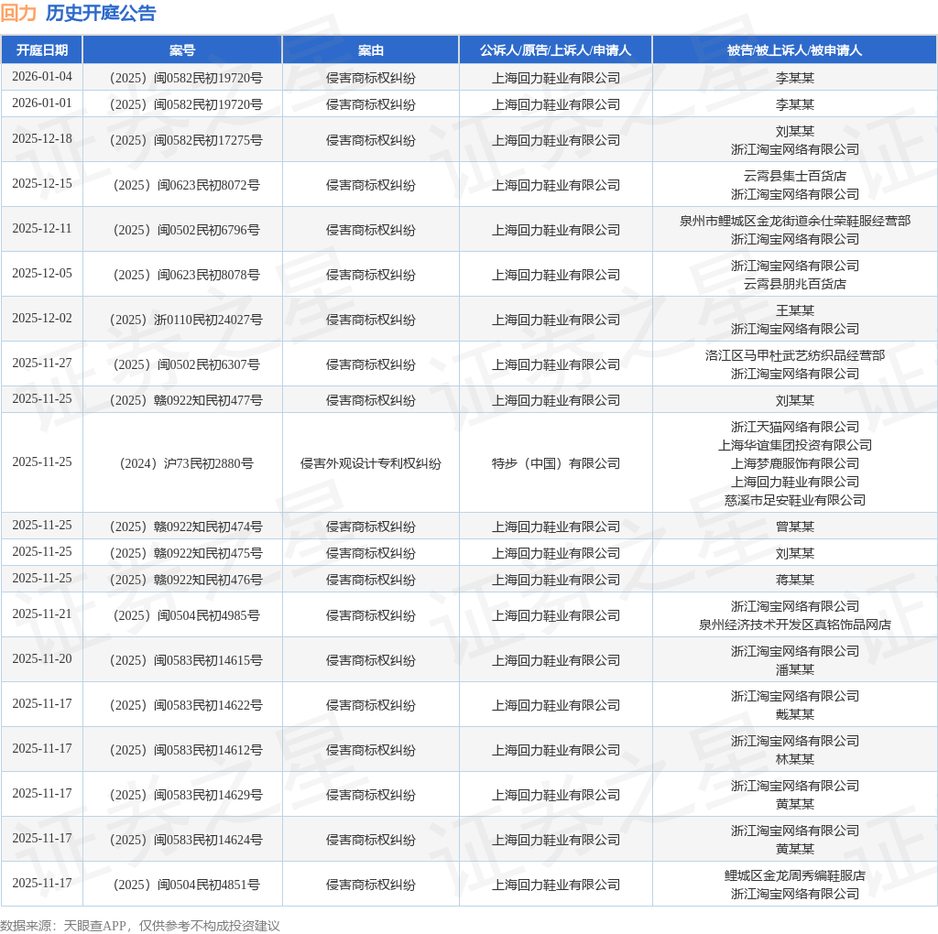Click defendant 云霄县朋兆百货店
938x934 pixels.
pos(794,284)
